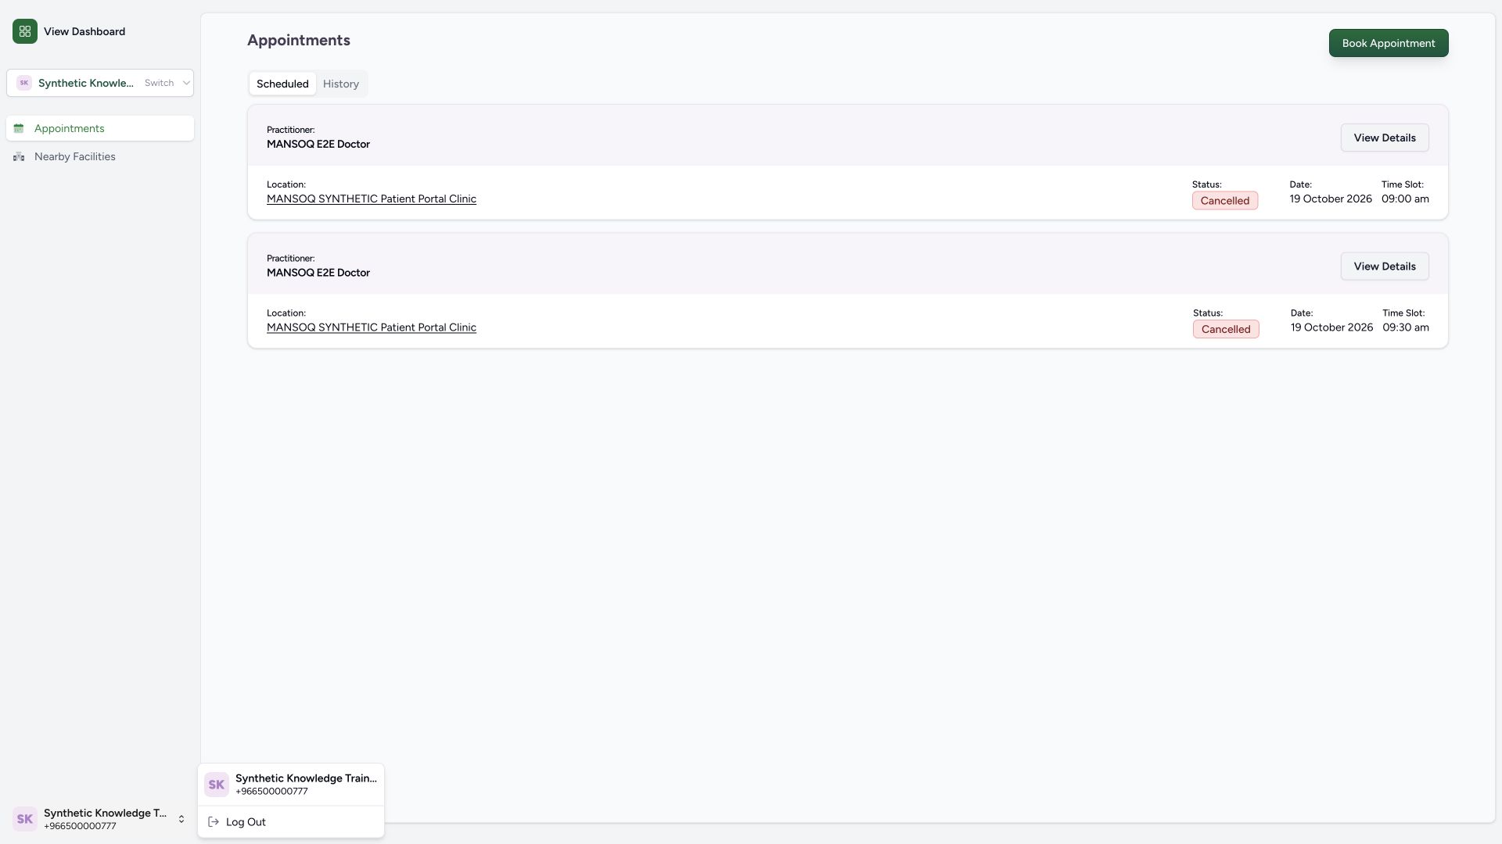Click Synthetic Knowledge Train... name in popup
This screenshot has height=844, width=1502.
[306, 778]
